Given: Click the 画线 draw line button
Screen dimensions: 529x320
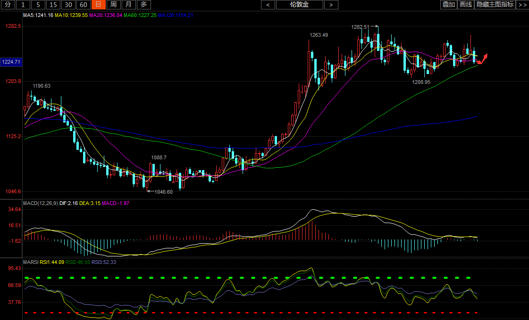Looking at the screenshot, I should (466, 4).
